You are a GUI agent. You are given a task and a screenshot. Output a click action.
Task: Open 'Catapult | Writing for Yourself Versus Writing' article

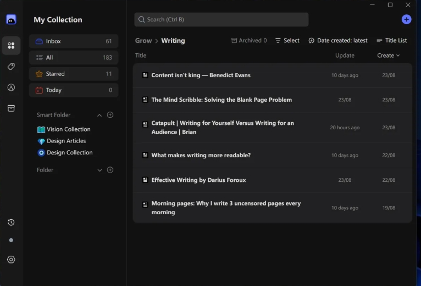click(x=273, y=127)
